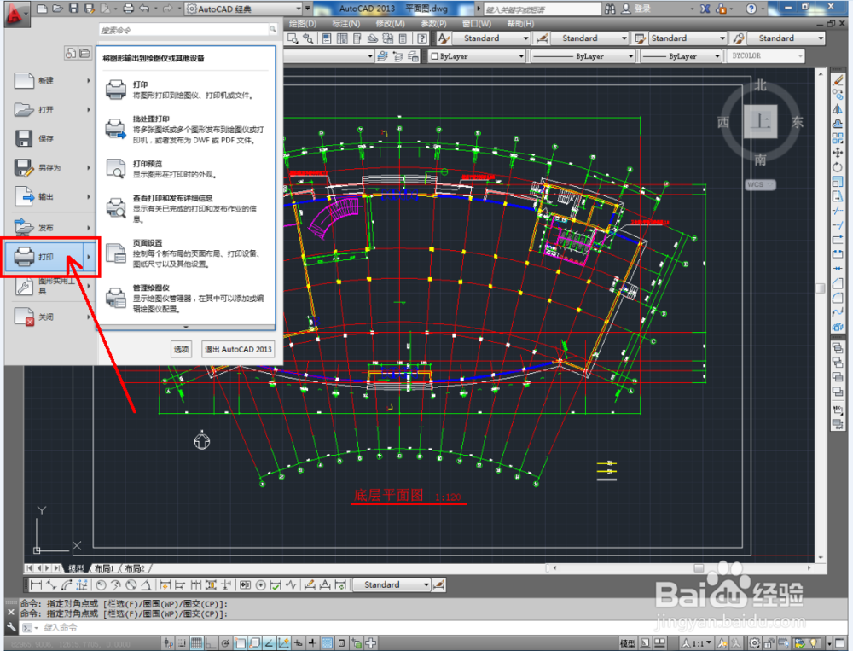Click the Open file quick access icon

point(58,9)
